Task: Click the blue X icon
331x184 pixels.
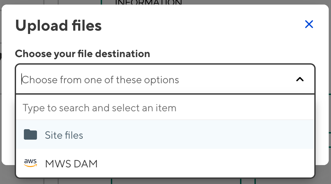Action: click(309, 24)
